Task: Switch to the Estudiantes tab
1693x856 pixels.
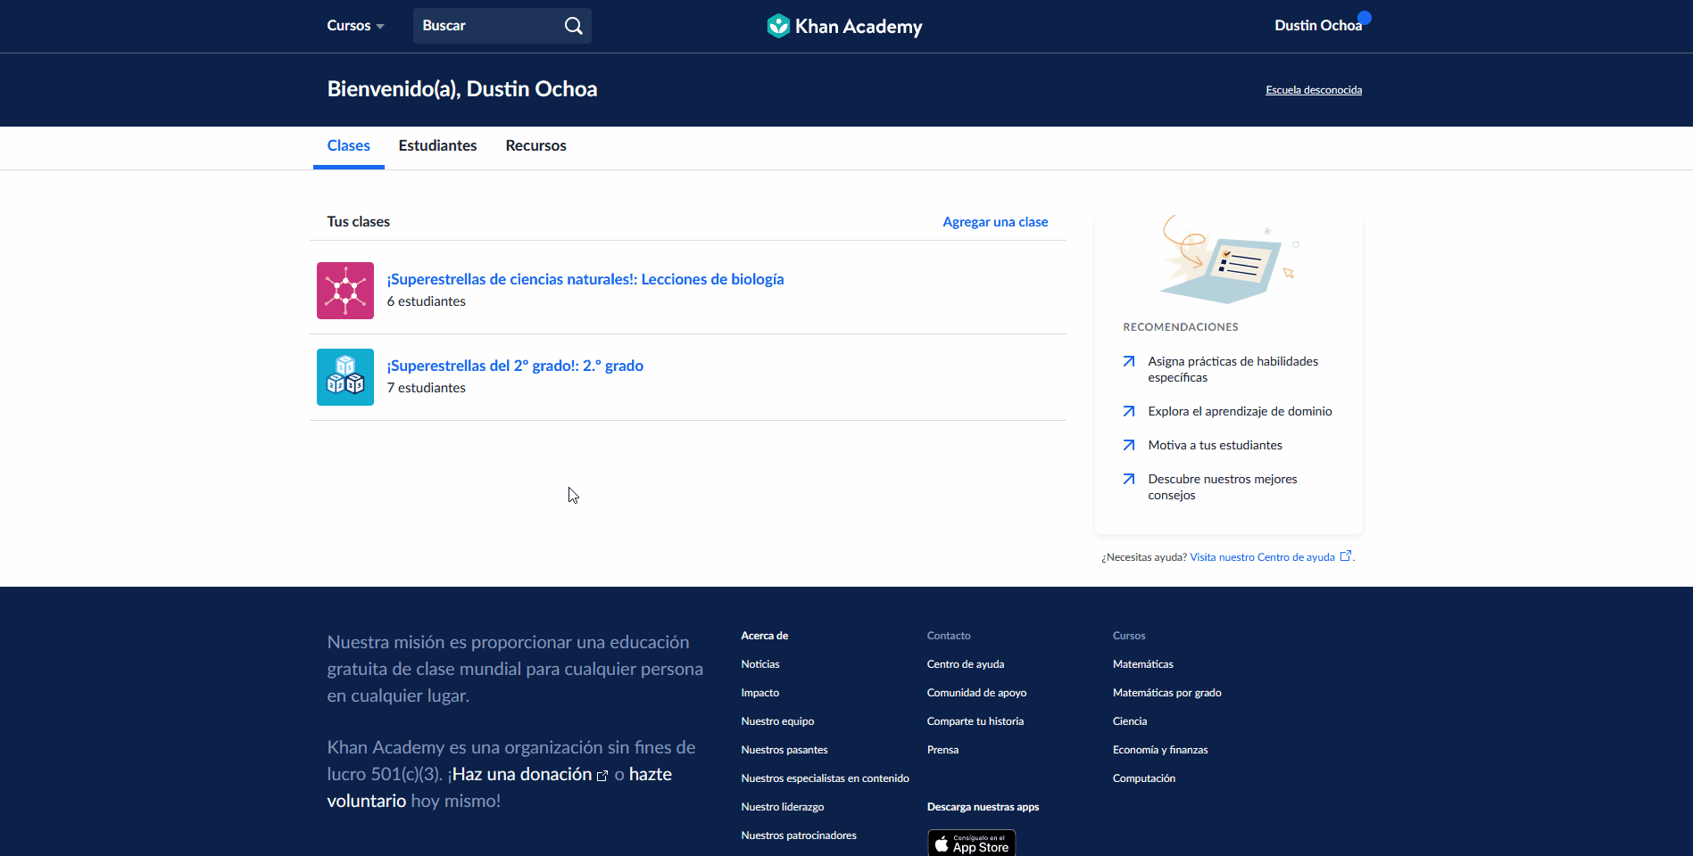Action: 438,146
